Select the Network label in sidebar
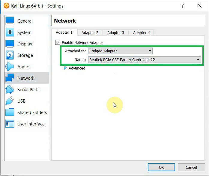 (x=26, y=78)
